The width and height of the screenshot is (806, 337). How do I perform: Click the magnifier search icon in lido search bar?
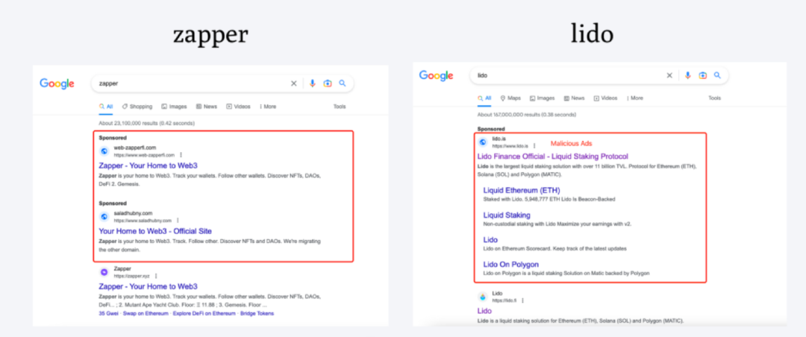[x=717, y=75]
